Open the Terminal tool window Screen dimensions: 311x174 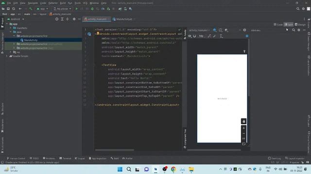point(65,158)
